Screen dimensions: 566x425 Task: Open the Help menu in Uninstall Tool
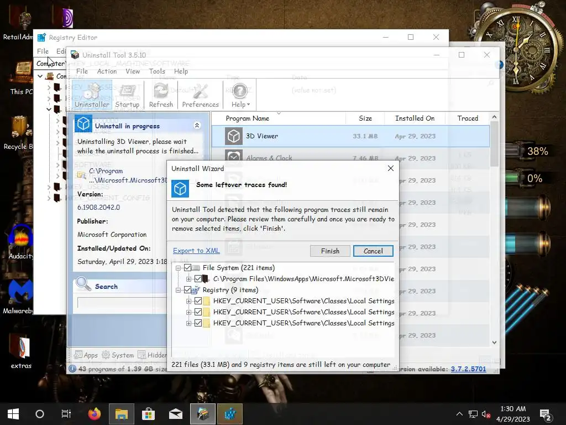[x=181, y=71]
